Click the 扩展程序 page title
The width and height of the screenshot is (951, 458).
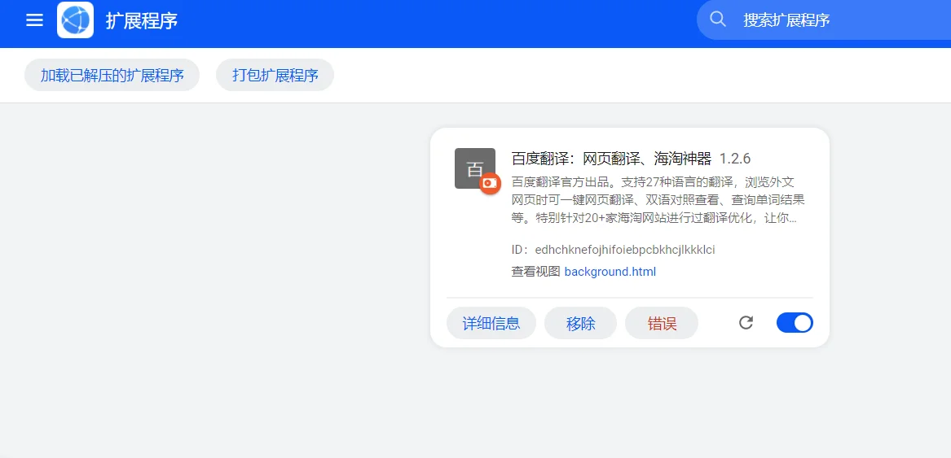(142, 20)
